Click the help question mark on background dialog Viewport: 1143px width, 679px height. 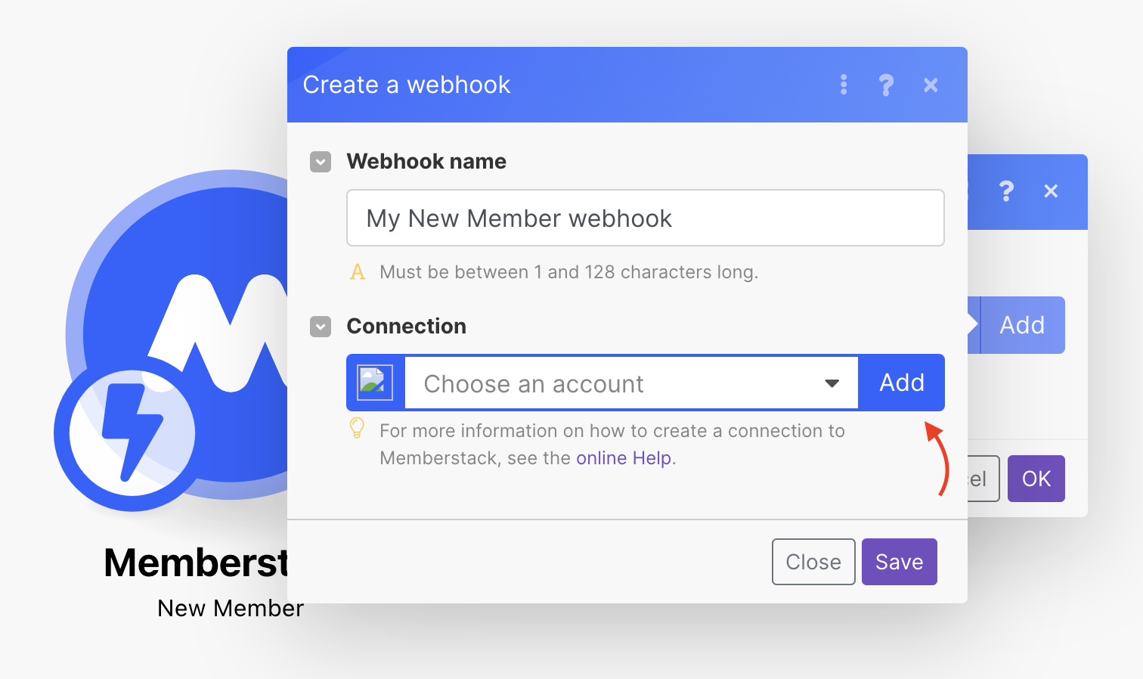pyautogui.click(x=1006, y=191)
